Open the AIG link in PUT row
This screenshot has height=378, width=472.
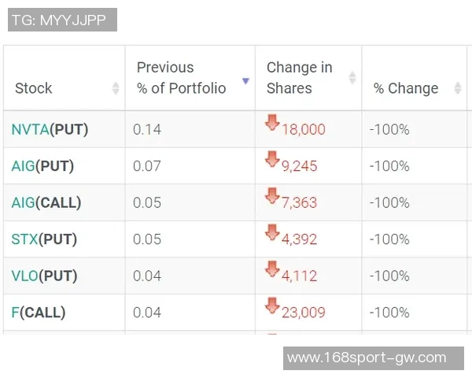(24, 166)
